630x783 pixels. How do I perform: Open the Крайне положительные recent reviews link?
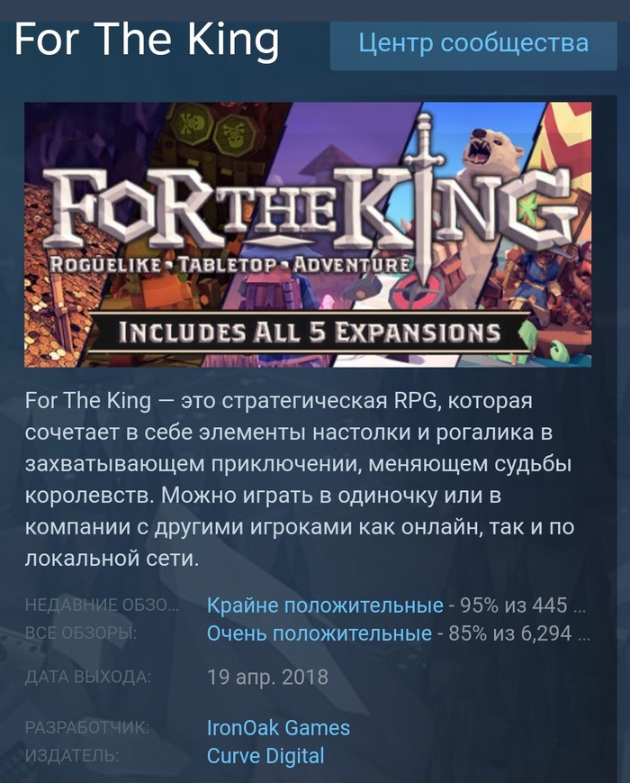pos(325,605)
